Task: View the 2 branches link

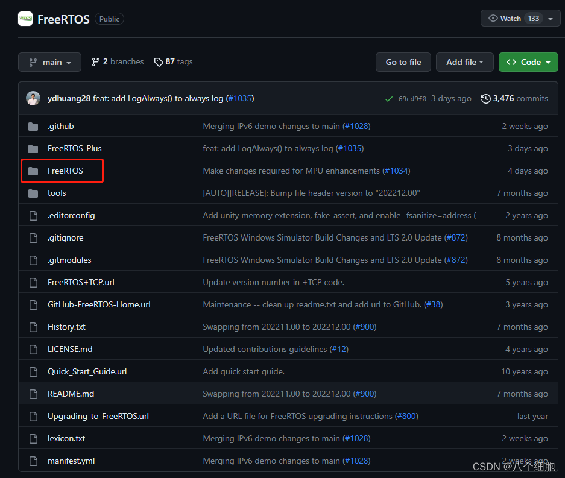Action: 118,62
